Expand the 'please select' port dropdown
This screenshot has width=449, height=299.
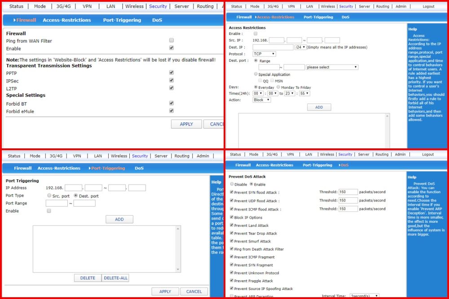332,67
